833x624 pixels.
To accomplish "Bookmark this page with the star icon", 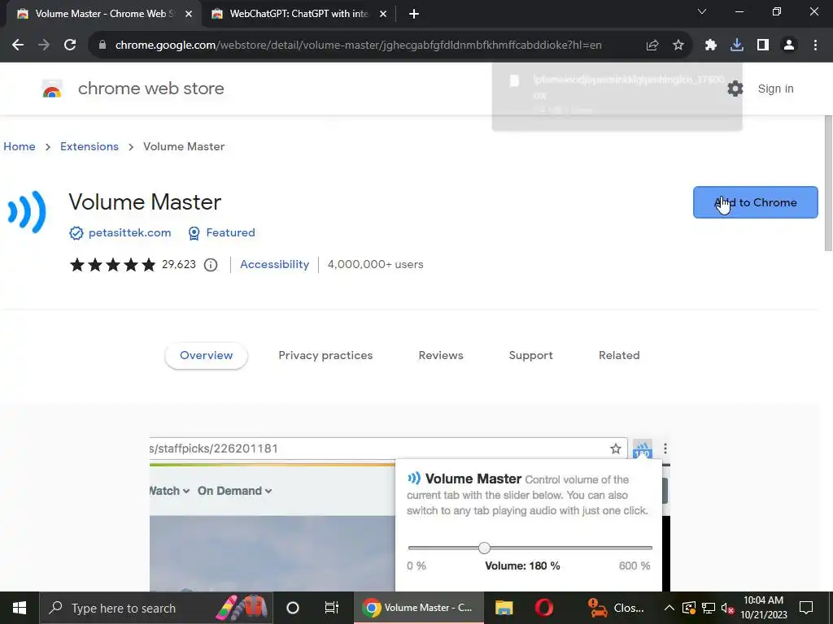I will coord(678,45).
